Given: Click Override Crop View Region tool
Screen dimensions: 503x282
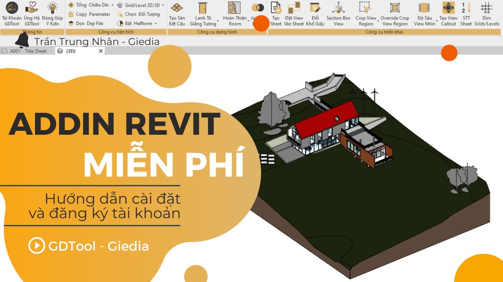Looking at the screenshot, I should pyautogui.click(x=395, y=14).
